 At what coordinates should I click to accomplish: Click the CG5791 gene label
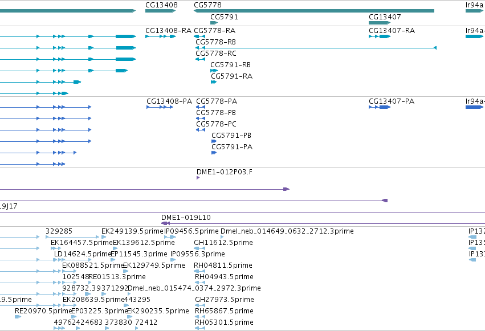click(224, 17)
